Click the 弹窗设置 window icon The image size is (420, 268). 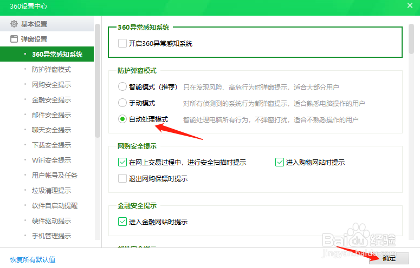[14, 39]
